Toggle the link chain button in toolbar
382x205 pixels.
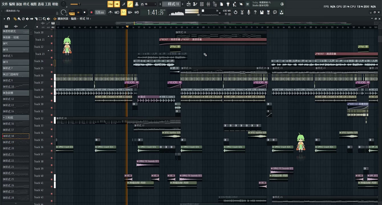[130, 4]
